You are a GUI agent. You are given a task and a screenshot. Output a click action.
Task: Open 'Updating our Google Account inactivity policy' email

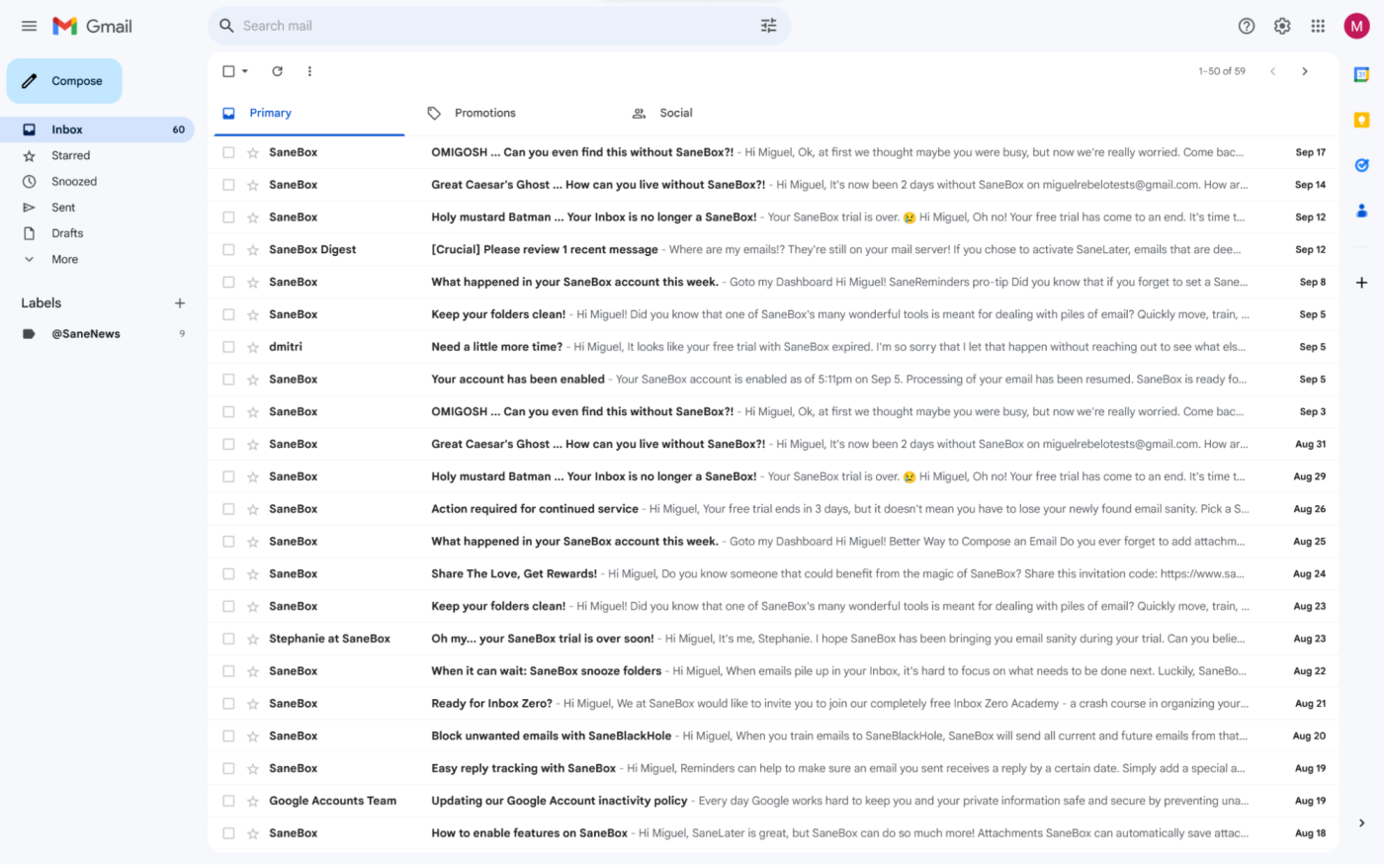coord(773,801)
